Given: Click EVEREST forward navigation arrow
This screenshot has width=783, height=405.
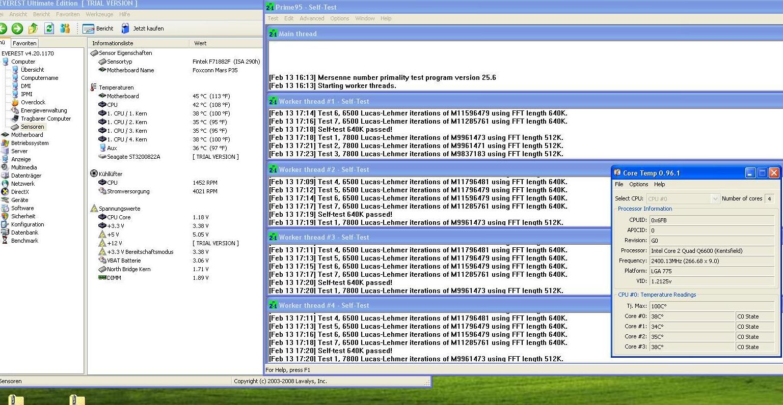Looking at the screenshot, I should (17, 28).
